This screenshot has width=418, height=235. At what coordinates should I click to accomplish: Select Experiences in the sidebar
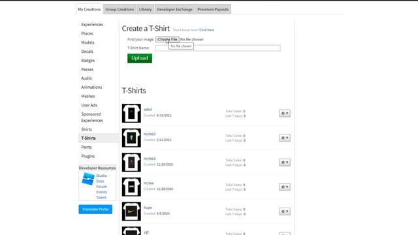click(x=92, y=25)
